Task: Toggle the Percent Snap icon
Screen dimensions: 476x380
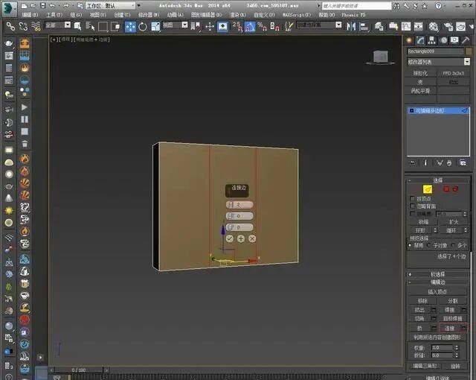Action: pyautogui.click(x=262, y=26)
